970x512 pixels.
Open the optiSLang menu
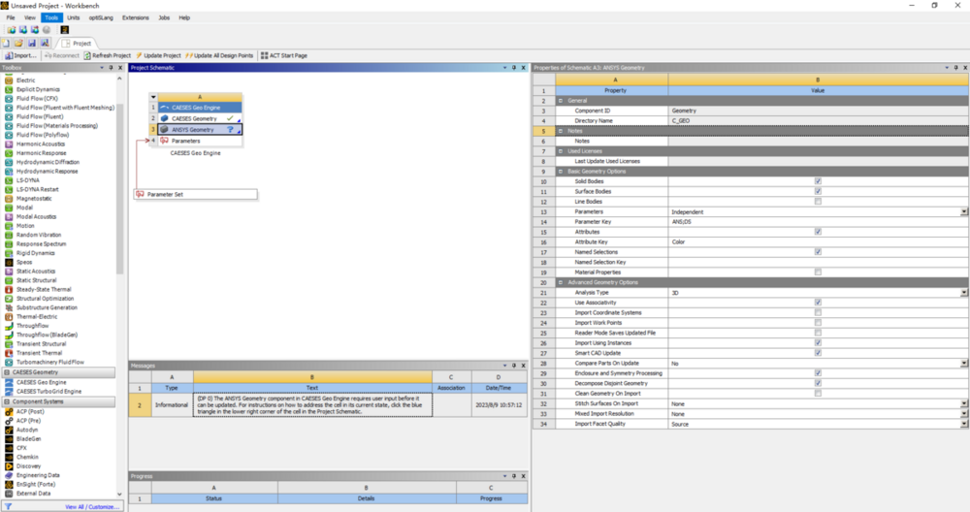101,17
